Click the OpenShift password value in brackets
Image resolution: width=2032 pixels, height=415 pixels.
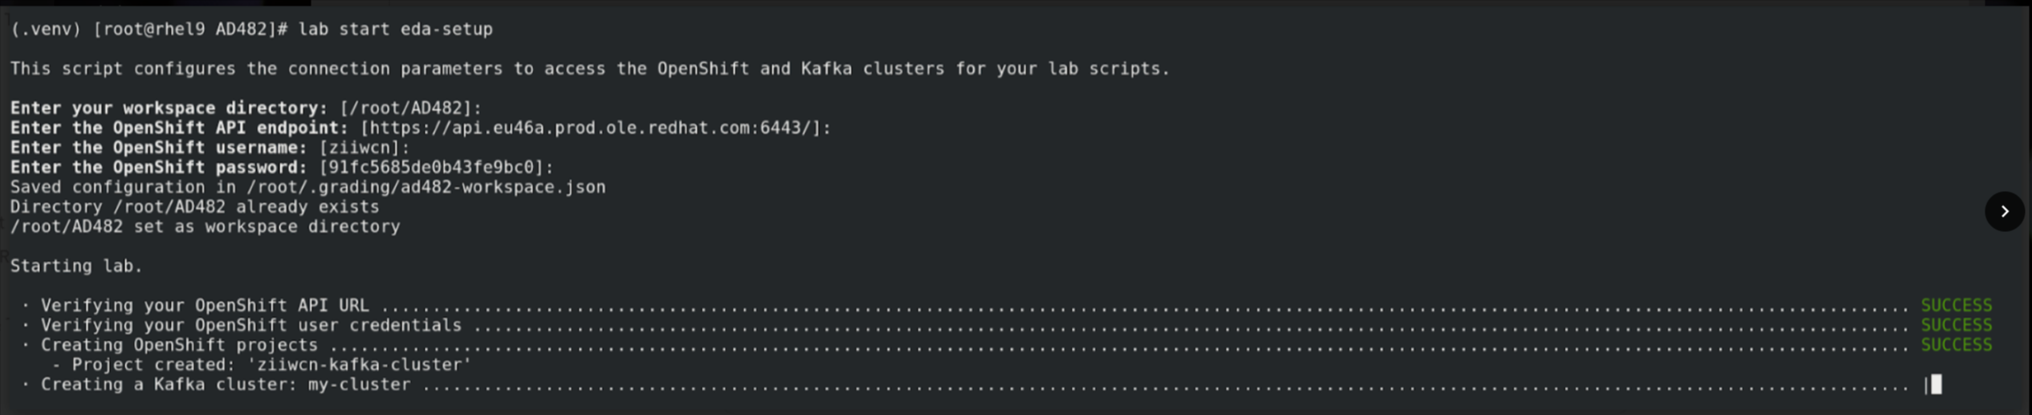pos(436,168)
